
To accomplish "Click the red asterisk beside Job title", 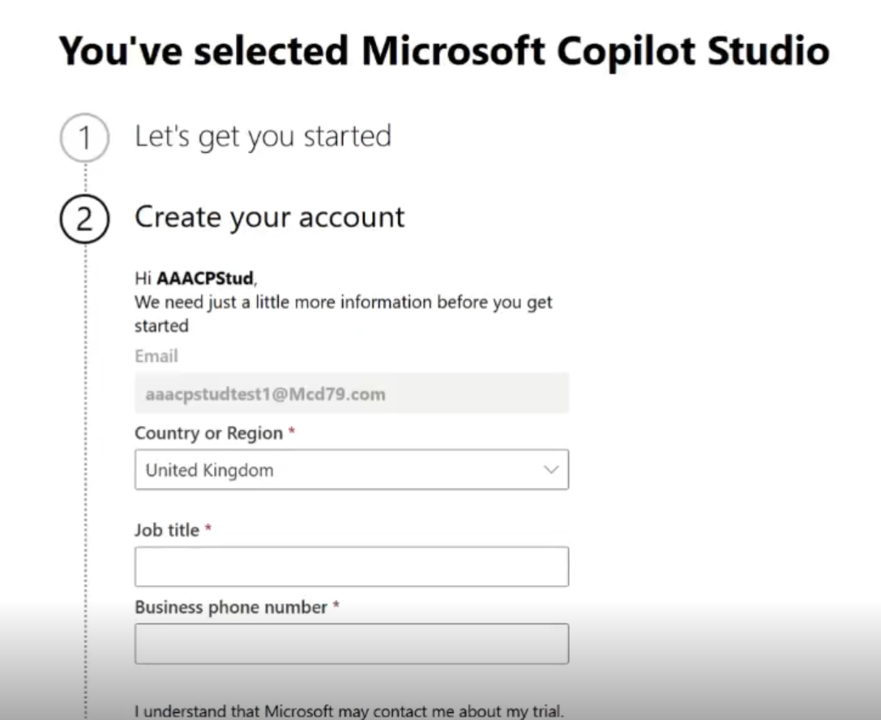I will [x=208, y=530].
